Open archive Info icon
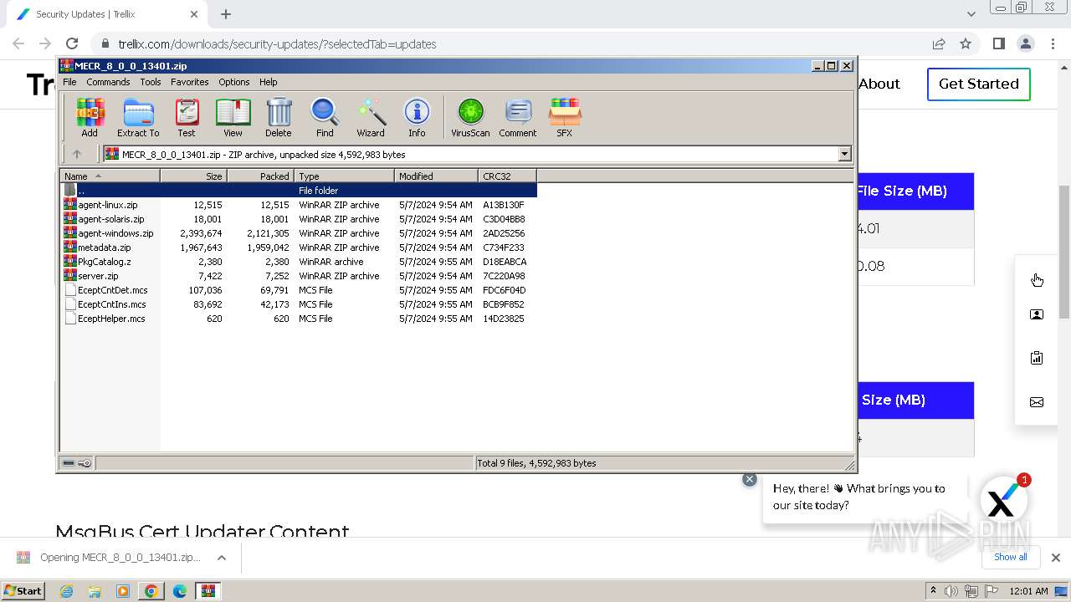The image size is (1071, 602). point(417,118)
